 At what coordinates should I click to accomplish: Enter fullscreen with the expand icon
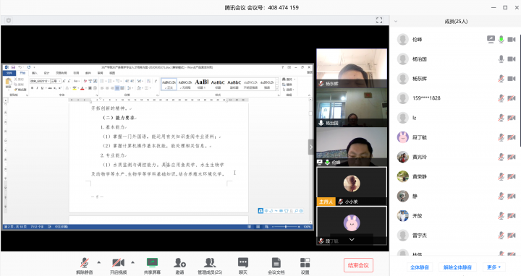(379, 20)
